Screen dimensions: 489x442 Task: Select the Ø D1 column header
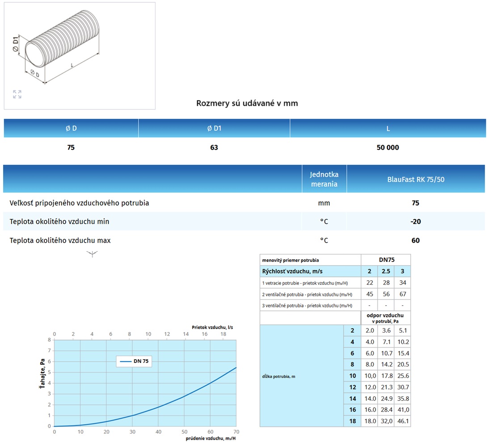click(214, 128)
